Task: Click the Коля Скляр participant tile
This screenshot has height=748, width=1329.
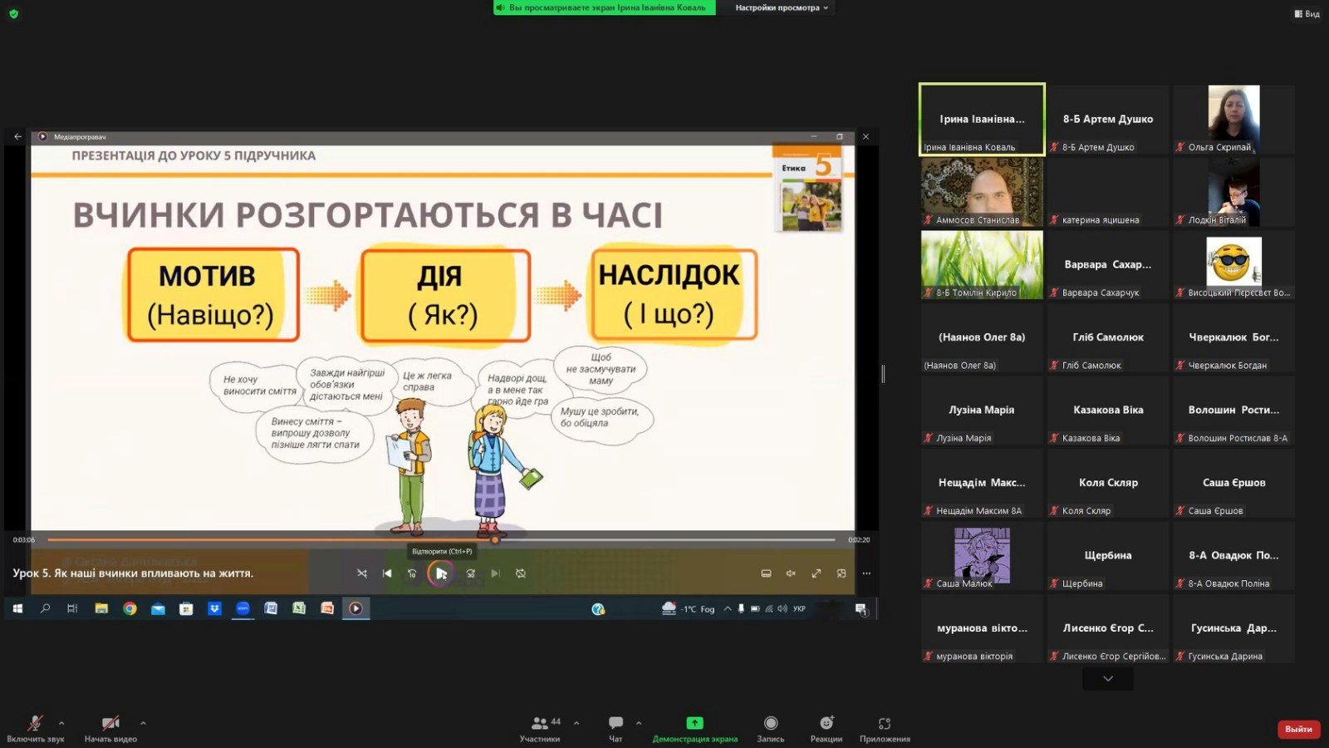Action: 1108,483
